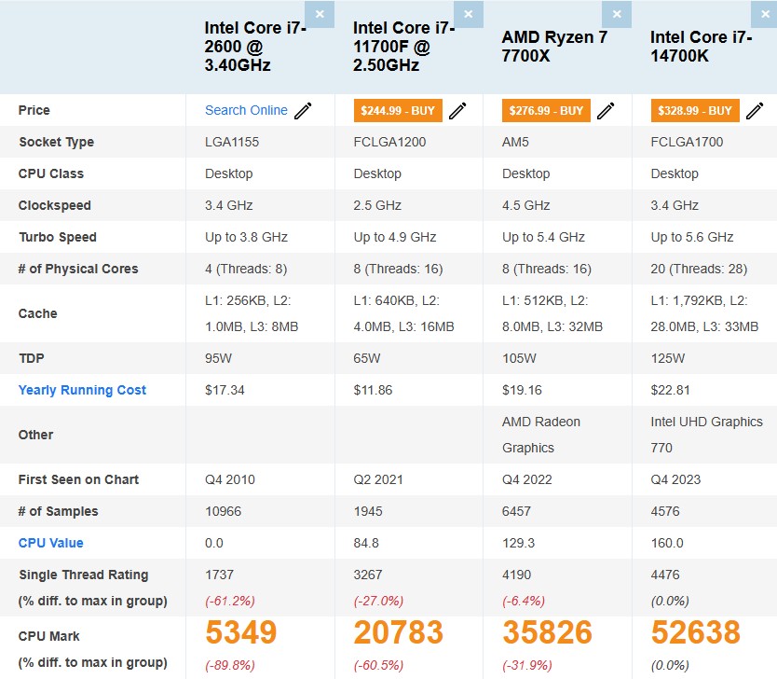
Task: Click single thread rating 1737
Action: click(x=220, y=575)
